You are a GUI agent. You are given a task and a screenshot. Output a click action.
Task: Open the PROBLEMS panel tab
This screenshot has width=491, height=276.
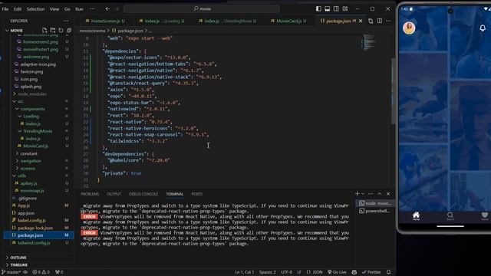90,194
